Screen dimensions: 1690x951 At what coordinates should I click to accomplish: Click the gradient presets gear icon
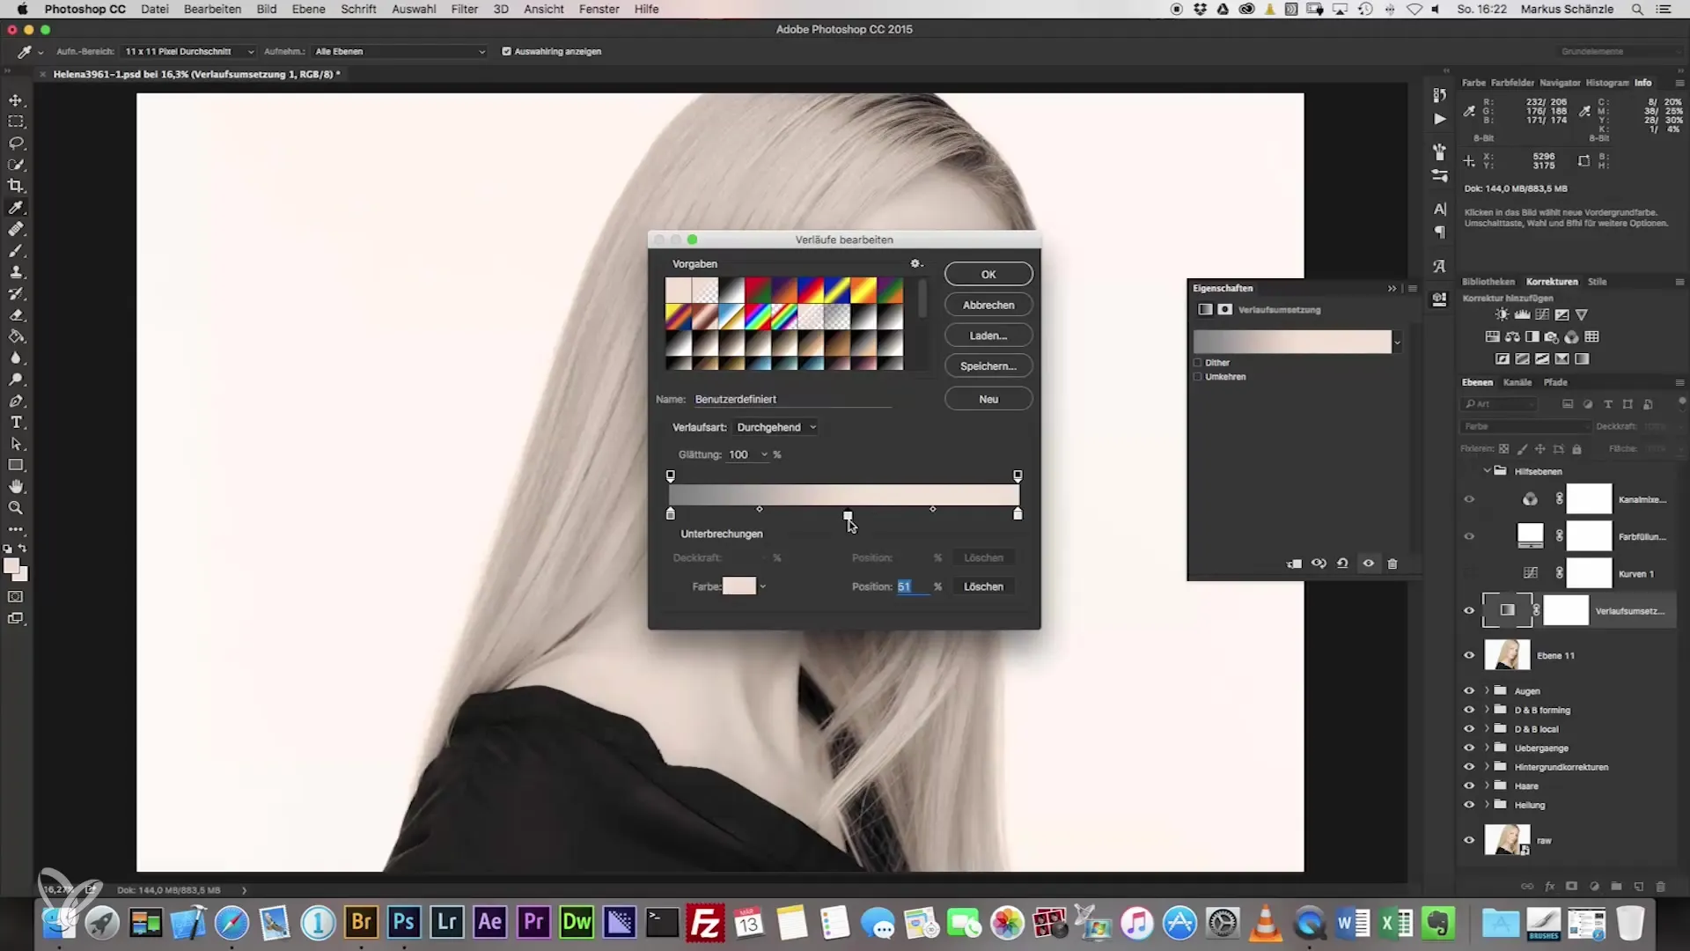pyautogui.click(x=915, y=264)
